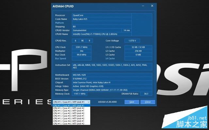Click the 256 KB L2 cache value
The height and width of the screenshot is (130, 209).
coord(138,51)
